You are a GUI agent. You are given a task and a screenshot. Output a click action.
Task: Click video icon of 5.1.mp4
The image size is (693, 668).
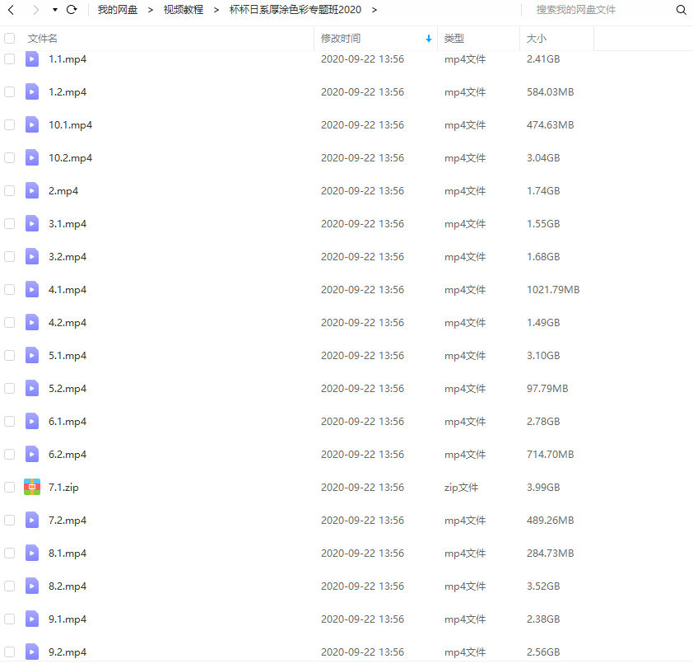point(32,356)
